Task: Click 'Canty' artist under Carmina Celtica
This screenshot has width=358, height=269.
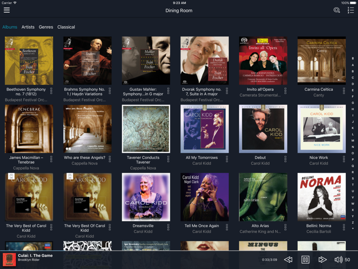Action: point(319,95)
